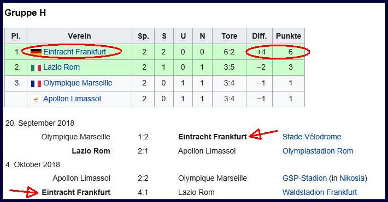Open the Nikosia city link
Viewport: 388px width, 202px height.
click(352, 178)
